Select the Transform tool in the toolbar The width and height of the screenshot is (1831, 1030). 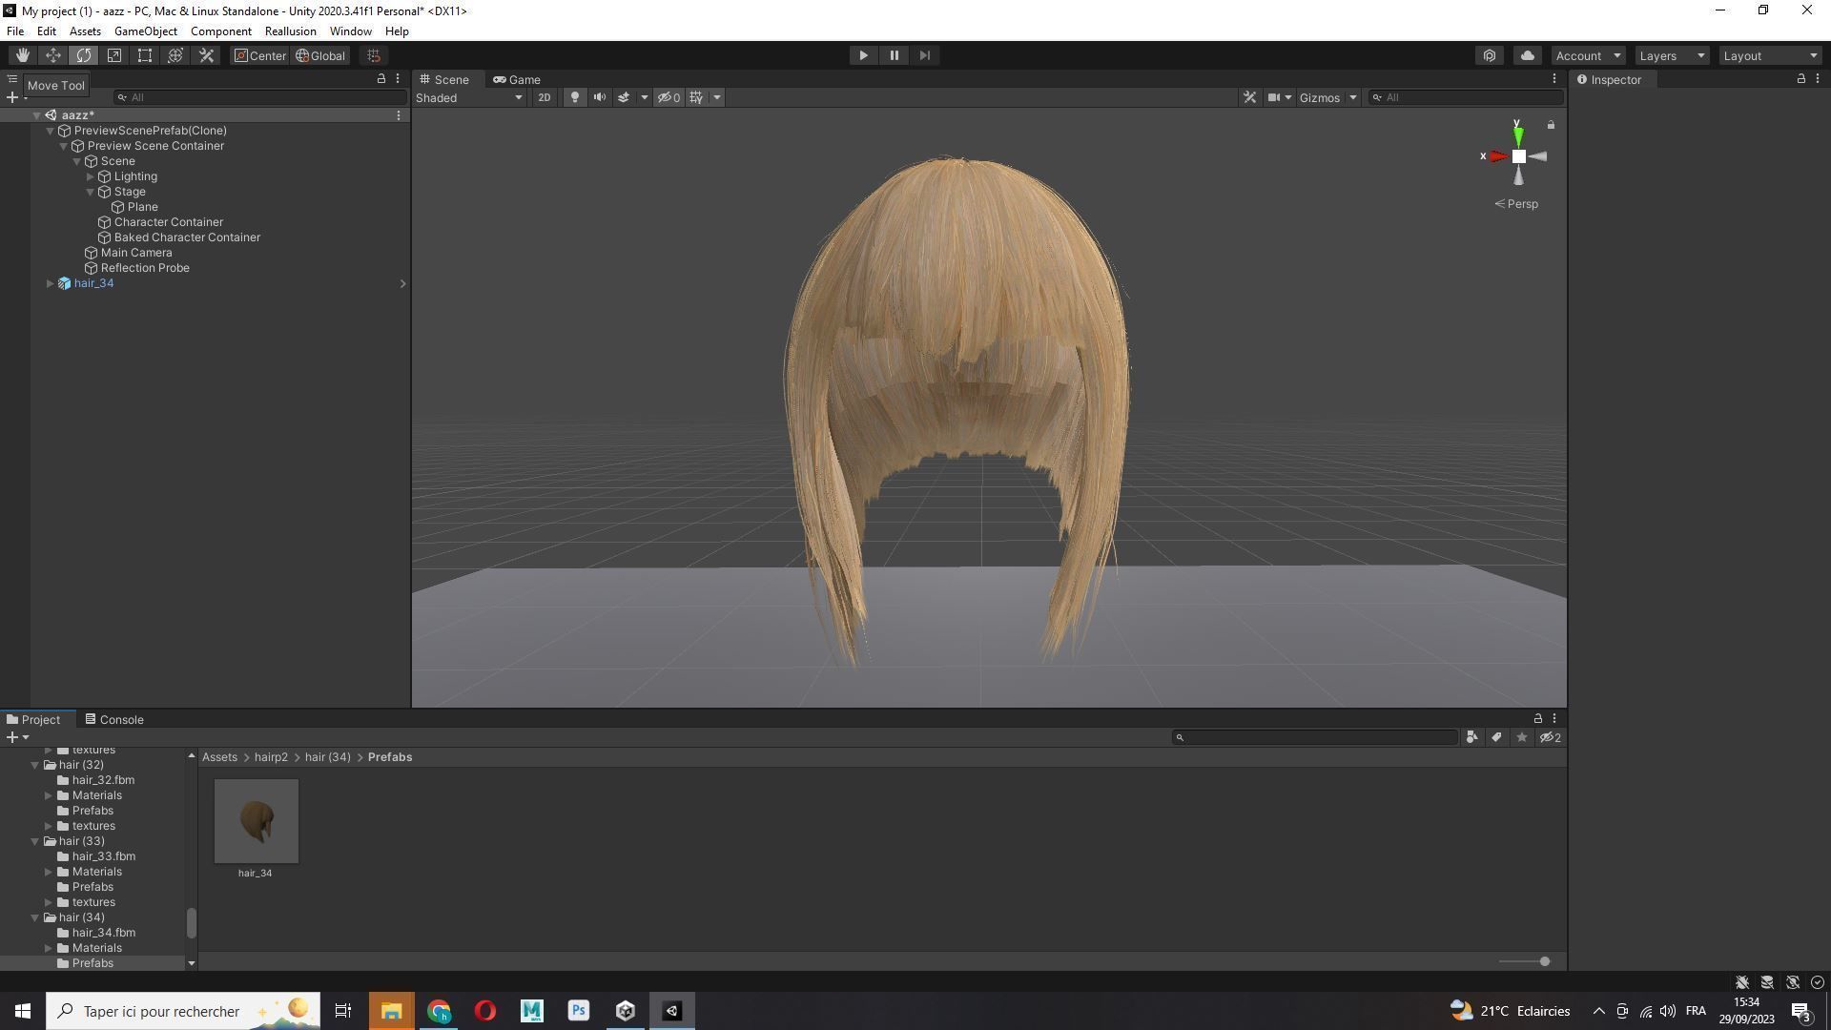pyautogui.click(x=175, y=55)
